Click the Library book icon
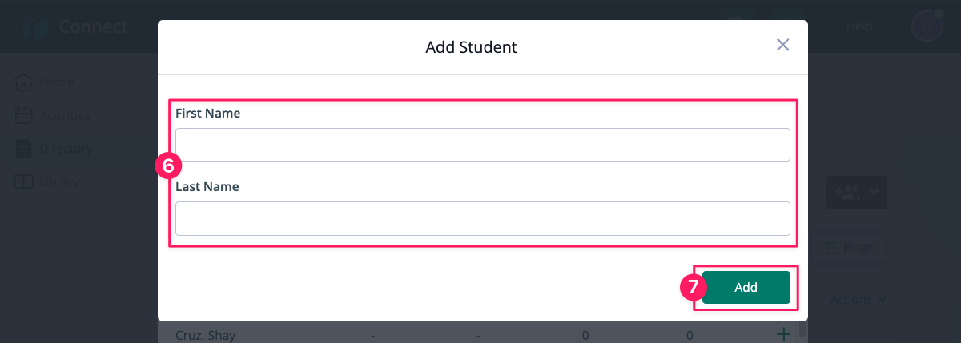This screenshot has width=961, height=343. [24, 181]
